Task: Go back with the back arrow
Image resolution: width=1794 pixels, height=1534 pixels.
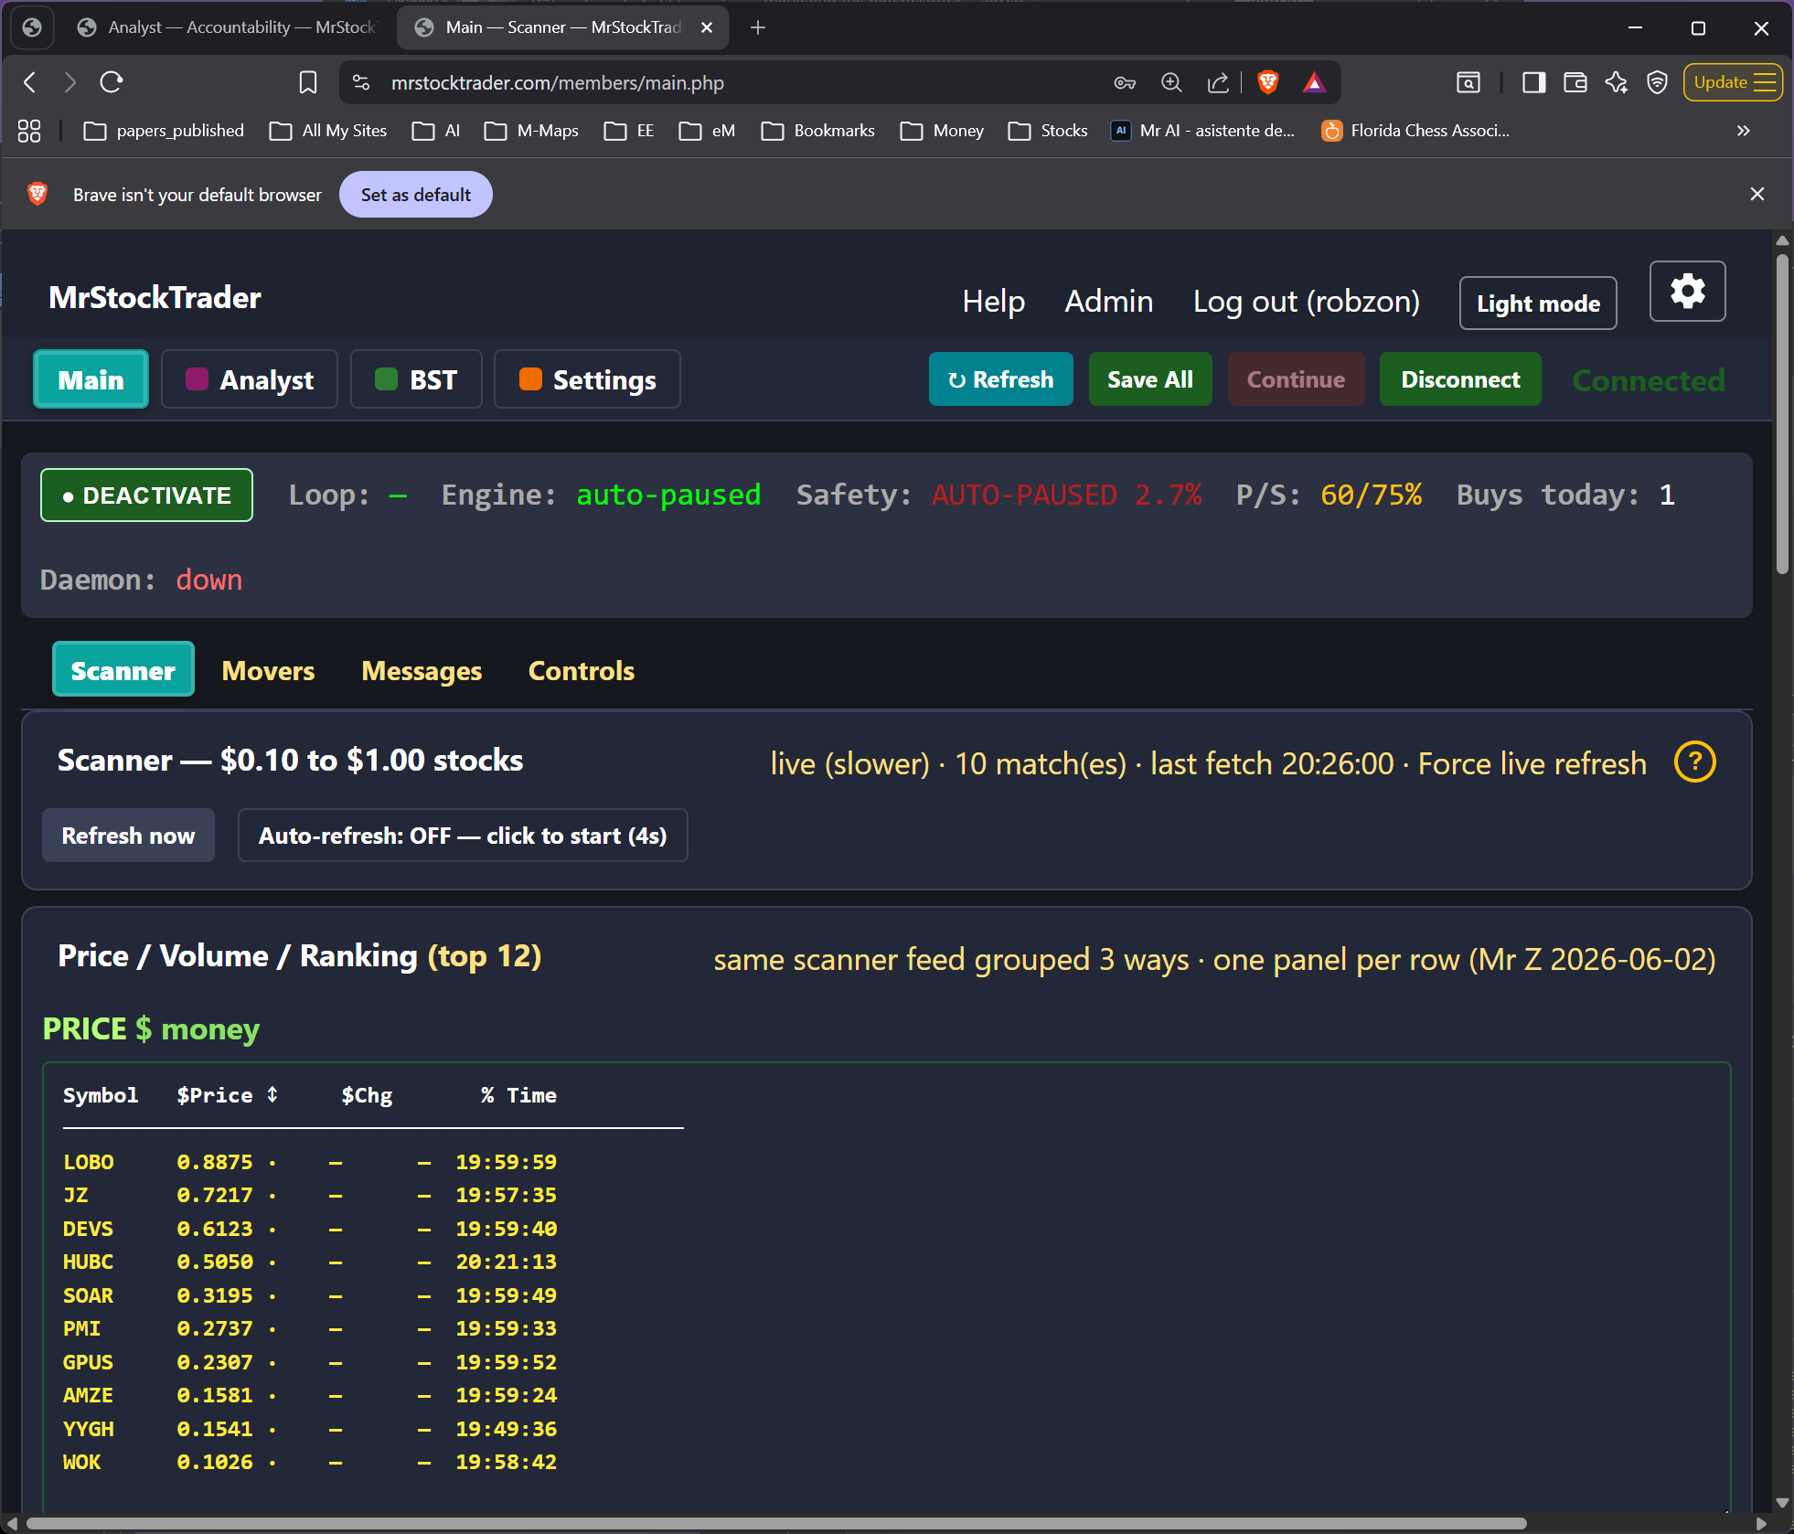Action: pos(30,82)
